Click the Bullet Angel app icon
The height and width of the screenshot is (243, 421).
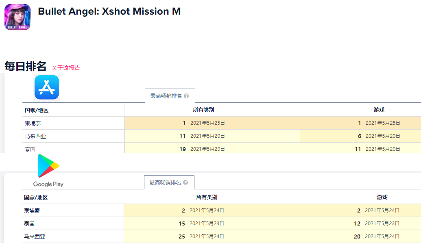coord(17,17)
